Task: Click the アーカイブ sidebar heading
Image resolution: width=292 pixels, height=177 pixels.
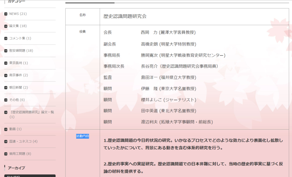Action: (x=16, y=168)
